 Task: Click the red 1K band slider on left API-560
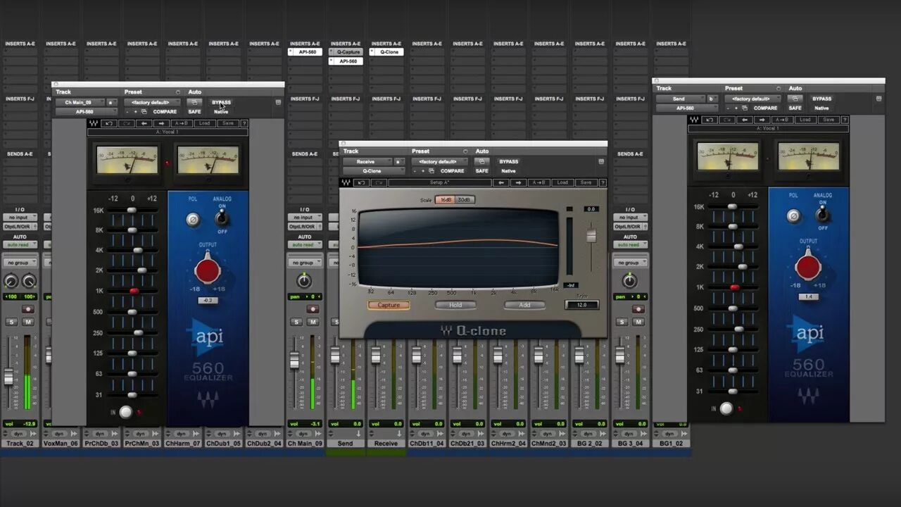coord(134,291)
